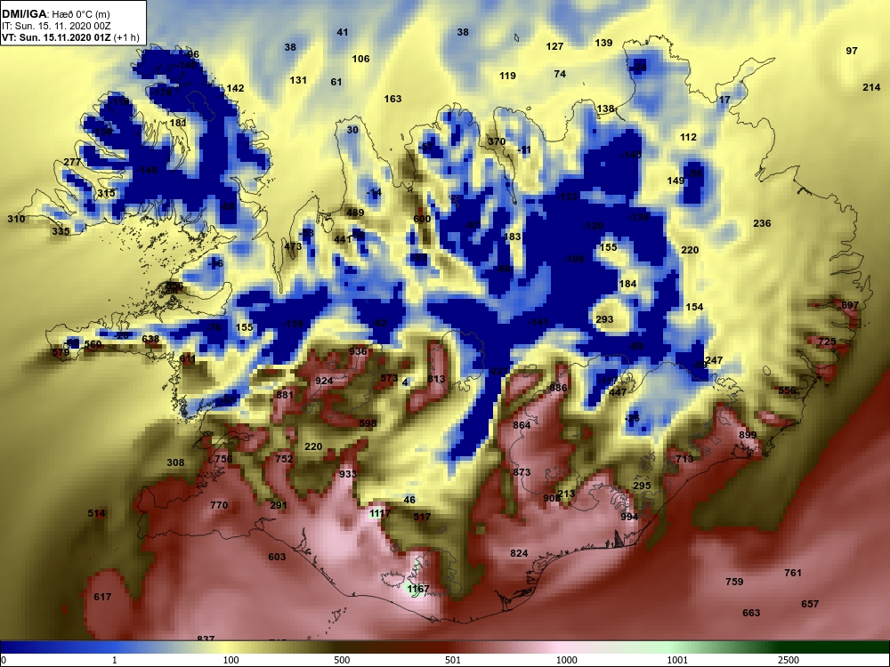Click the map value 761
The height and width of the screenshot is (667, 890).
point(793,573)
